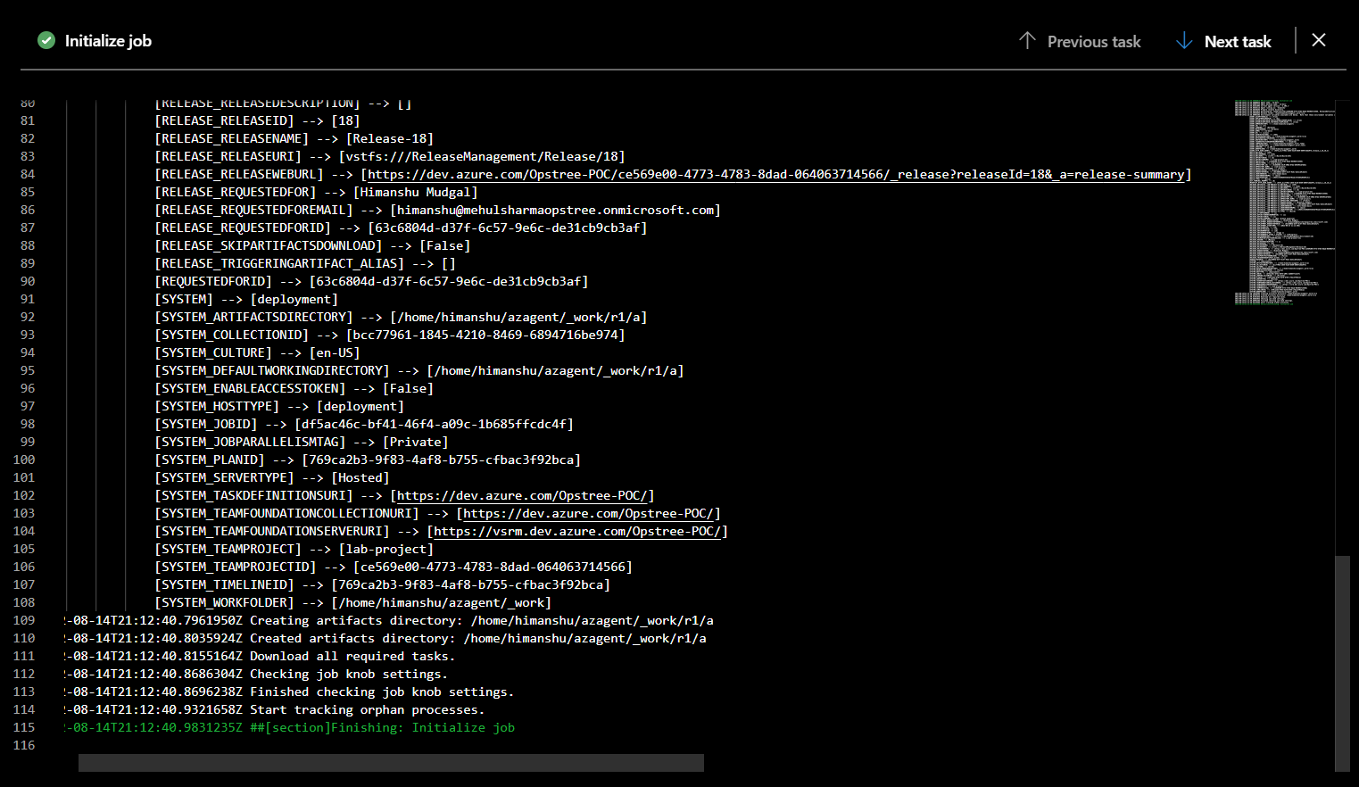Click the green success checkmark icon

pyautogui.click(x=46, y=40)
